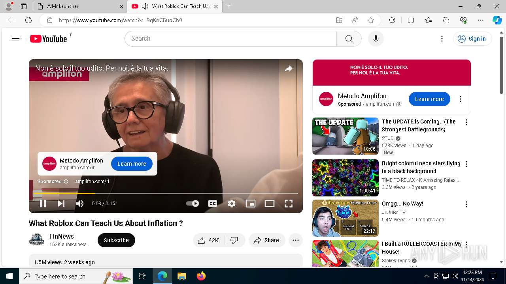The height and width of the screenshot is (284, 506).
Task: Open Firefox from the taskbar
Action: pyautogui.click(x=201, y=276)
